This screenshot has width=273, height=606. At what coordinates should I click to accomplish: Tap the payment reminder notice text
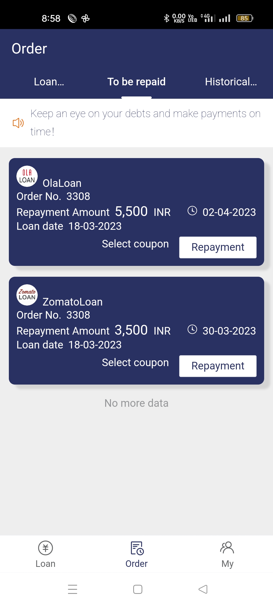145,123
